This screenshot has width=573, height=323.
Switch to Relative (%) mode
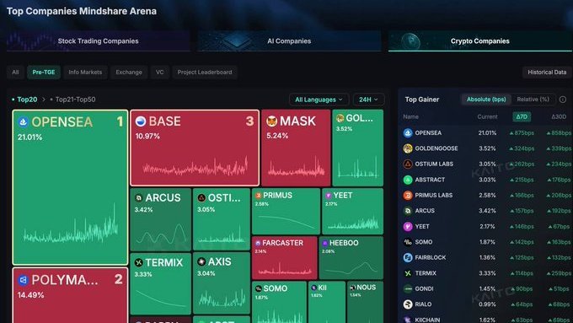coord(533,100)
